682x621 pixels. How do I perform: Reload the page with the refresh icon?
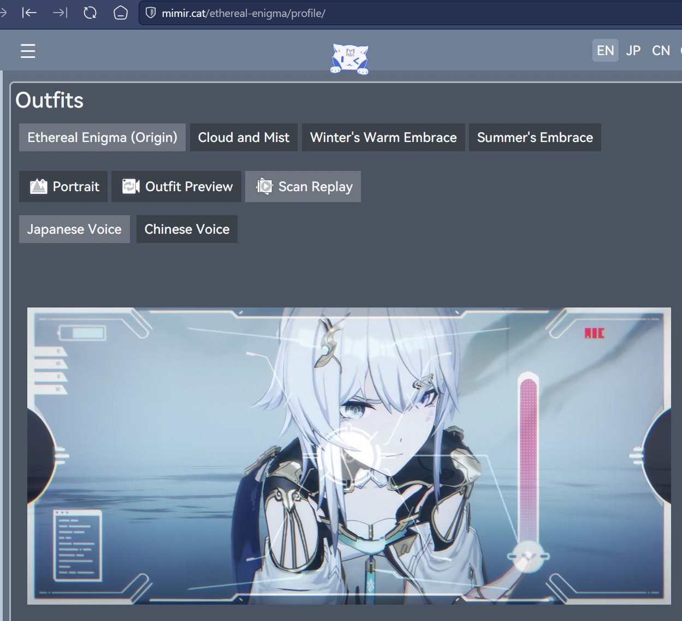(x=90, y=13)
